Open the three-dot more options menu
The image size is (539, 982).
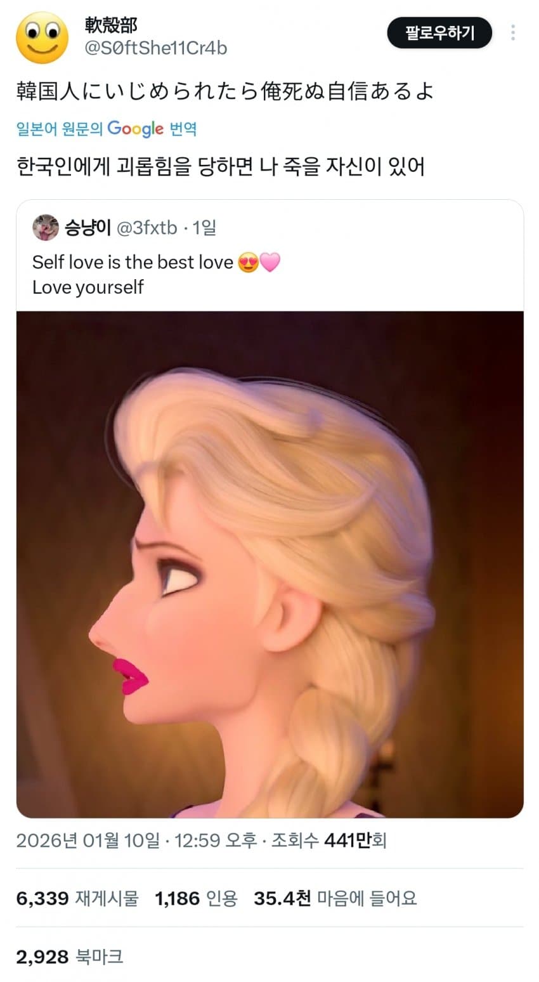(x=513, y=33)
